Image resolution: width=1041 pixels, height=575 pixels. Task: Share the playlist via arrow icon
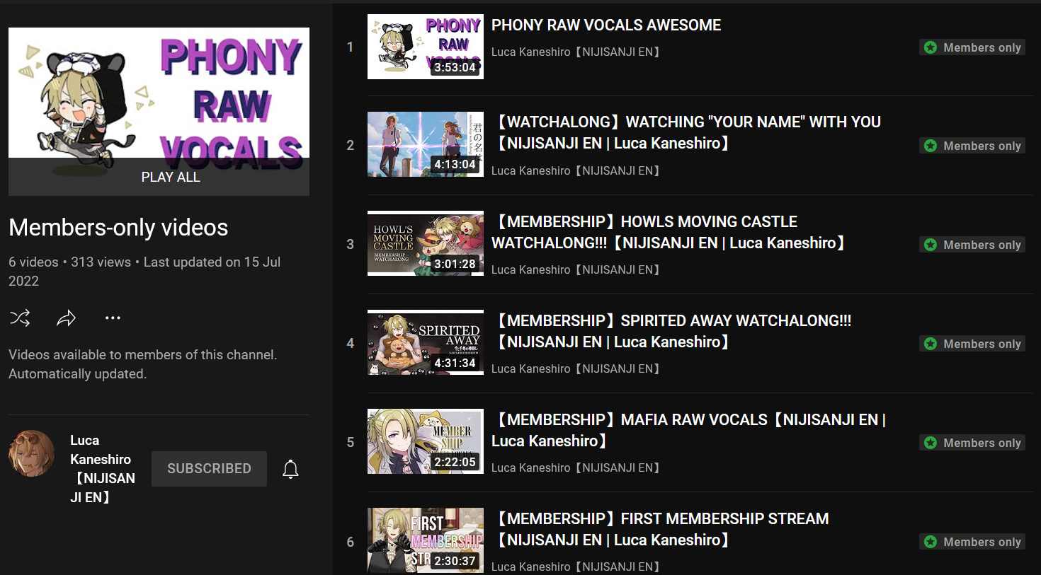66,318
